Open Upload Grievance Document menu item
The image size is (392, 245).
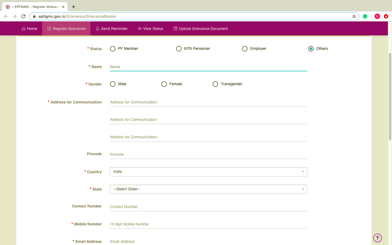pyautogui.click(x=201, y=29)
